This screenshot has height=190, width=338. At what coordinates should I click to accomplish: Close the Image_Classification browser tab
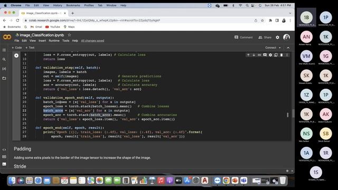(x=65, y=13)
